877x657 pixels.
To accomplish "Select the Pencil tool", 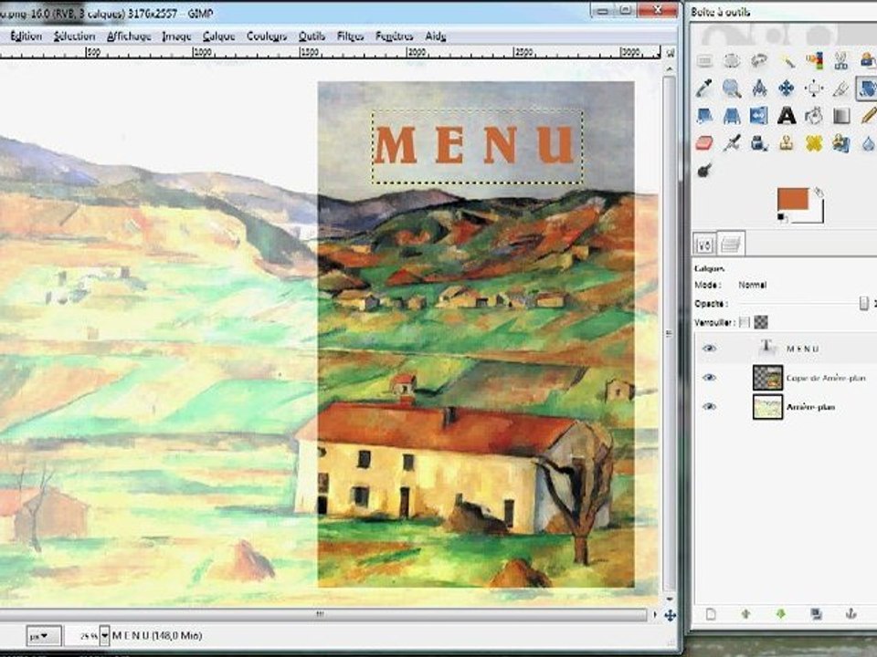I will click(x=868, y=116).
